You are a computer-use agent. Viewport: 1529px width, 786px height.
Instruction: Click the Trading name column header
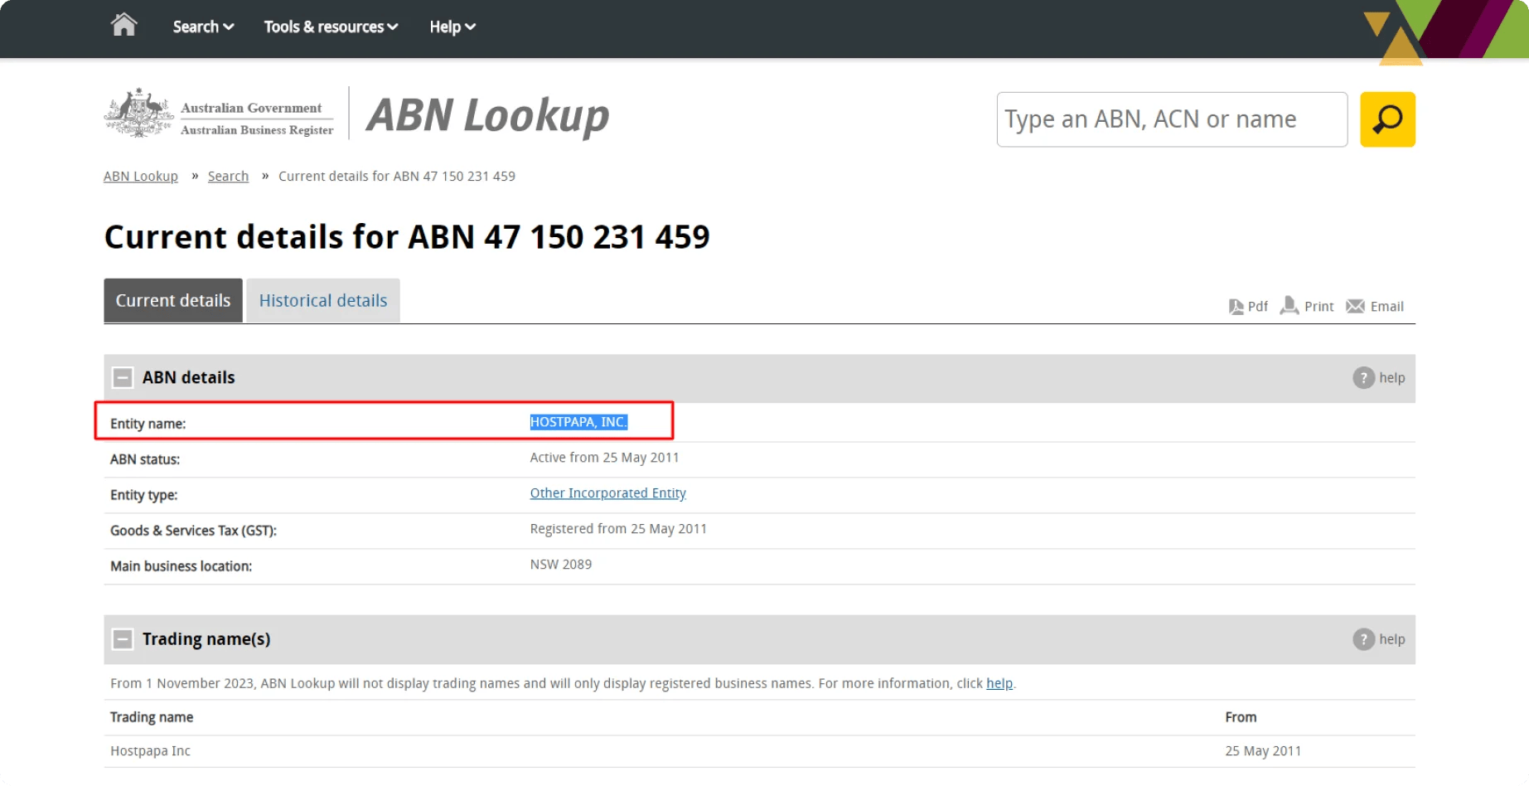152,717
